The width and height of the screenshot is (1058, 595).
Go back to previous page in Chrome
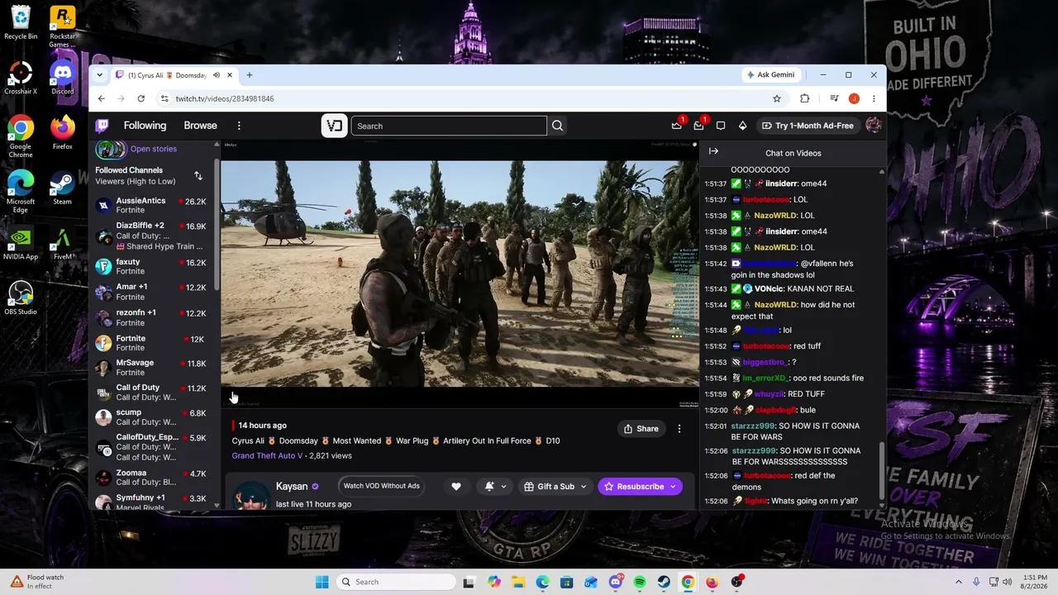[x=102, y=98]
